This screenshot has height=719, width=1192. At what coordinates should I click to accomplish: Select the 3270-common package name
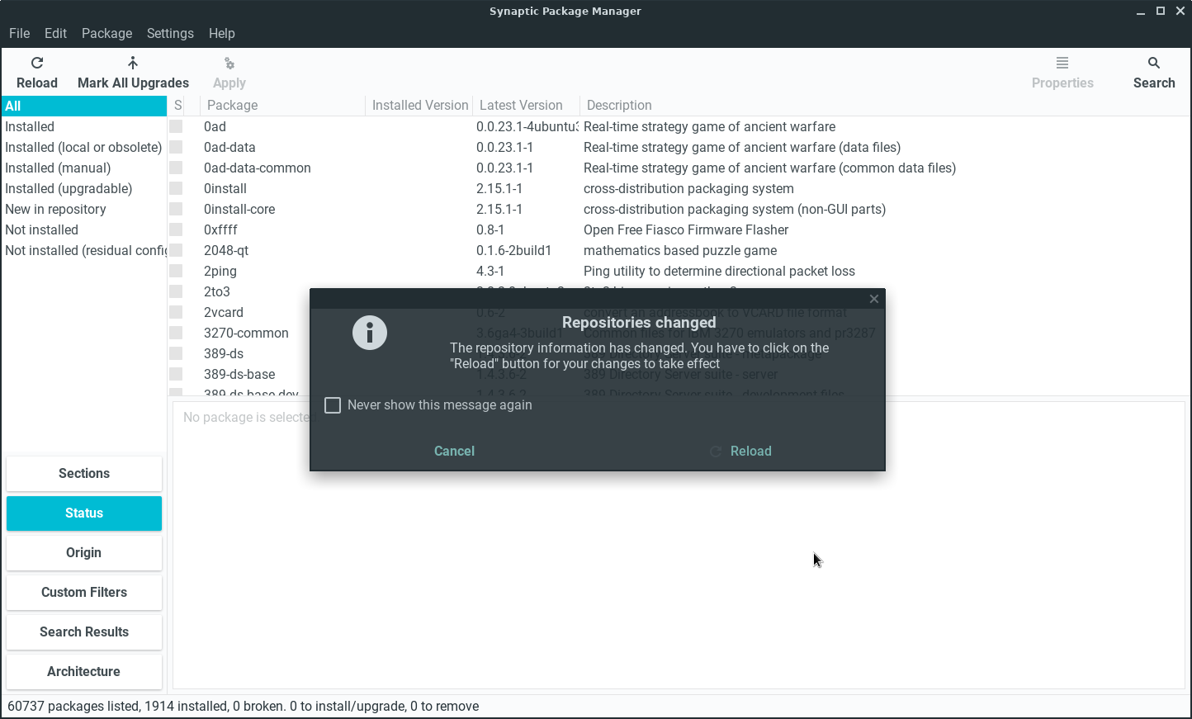[x=246, y=333]
